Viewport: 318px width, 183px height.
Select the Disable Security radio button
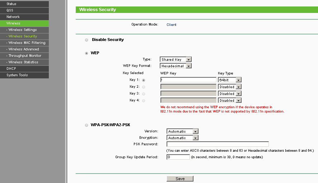pos(86,40)
